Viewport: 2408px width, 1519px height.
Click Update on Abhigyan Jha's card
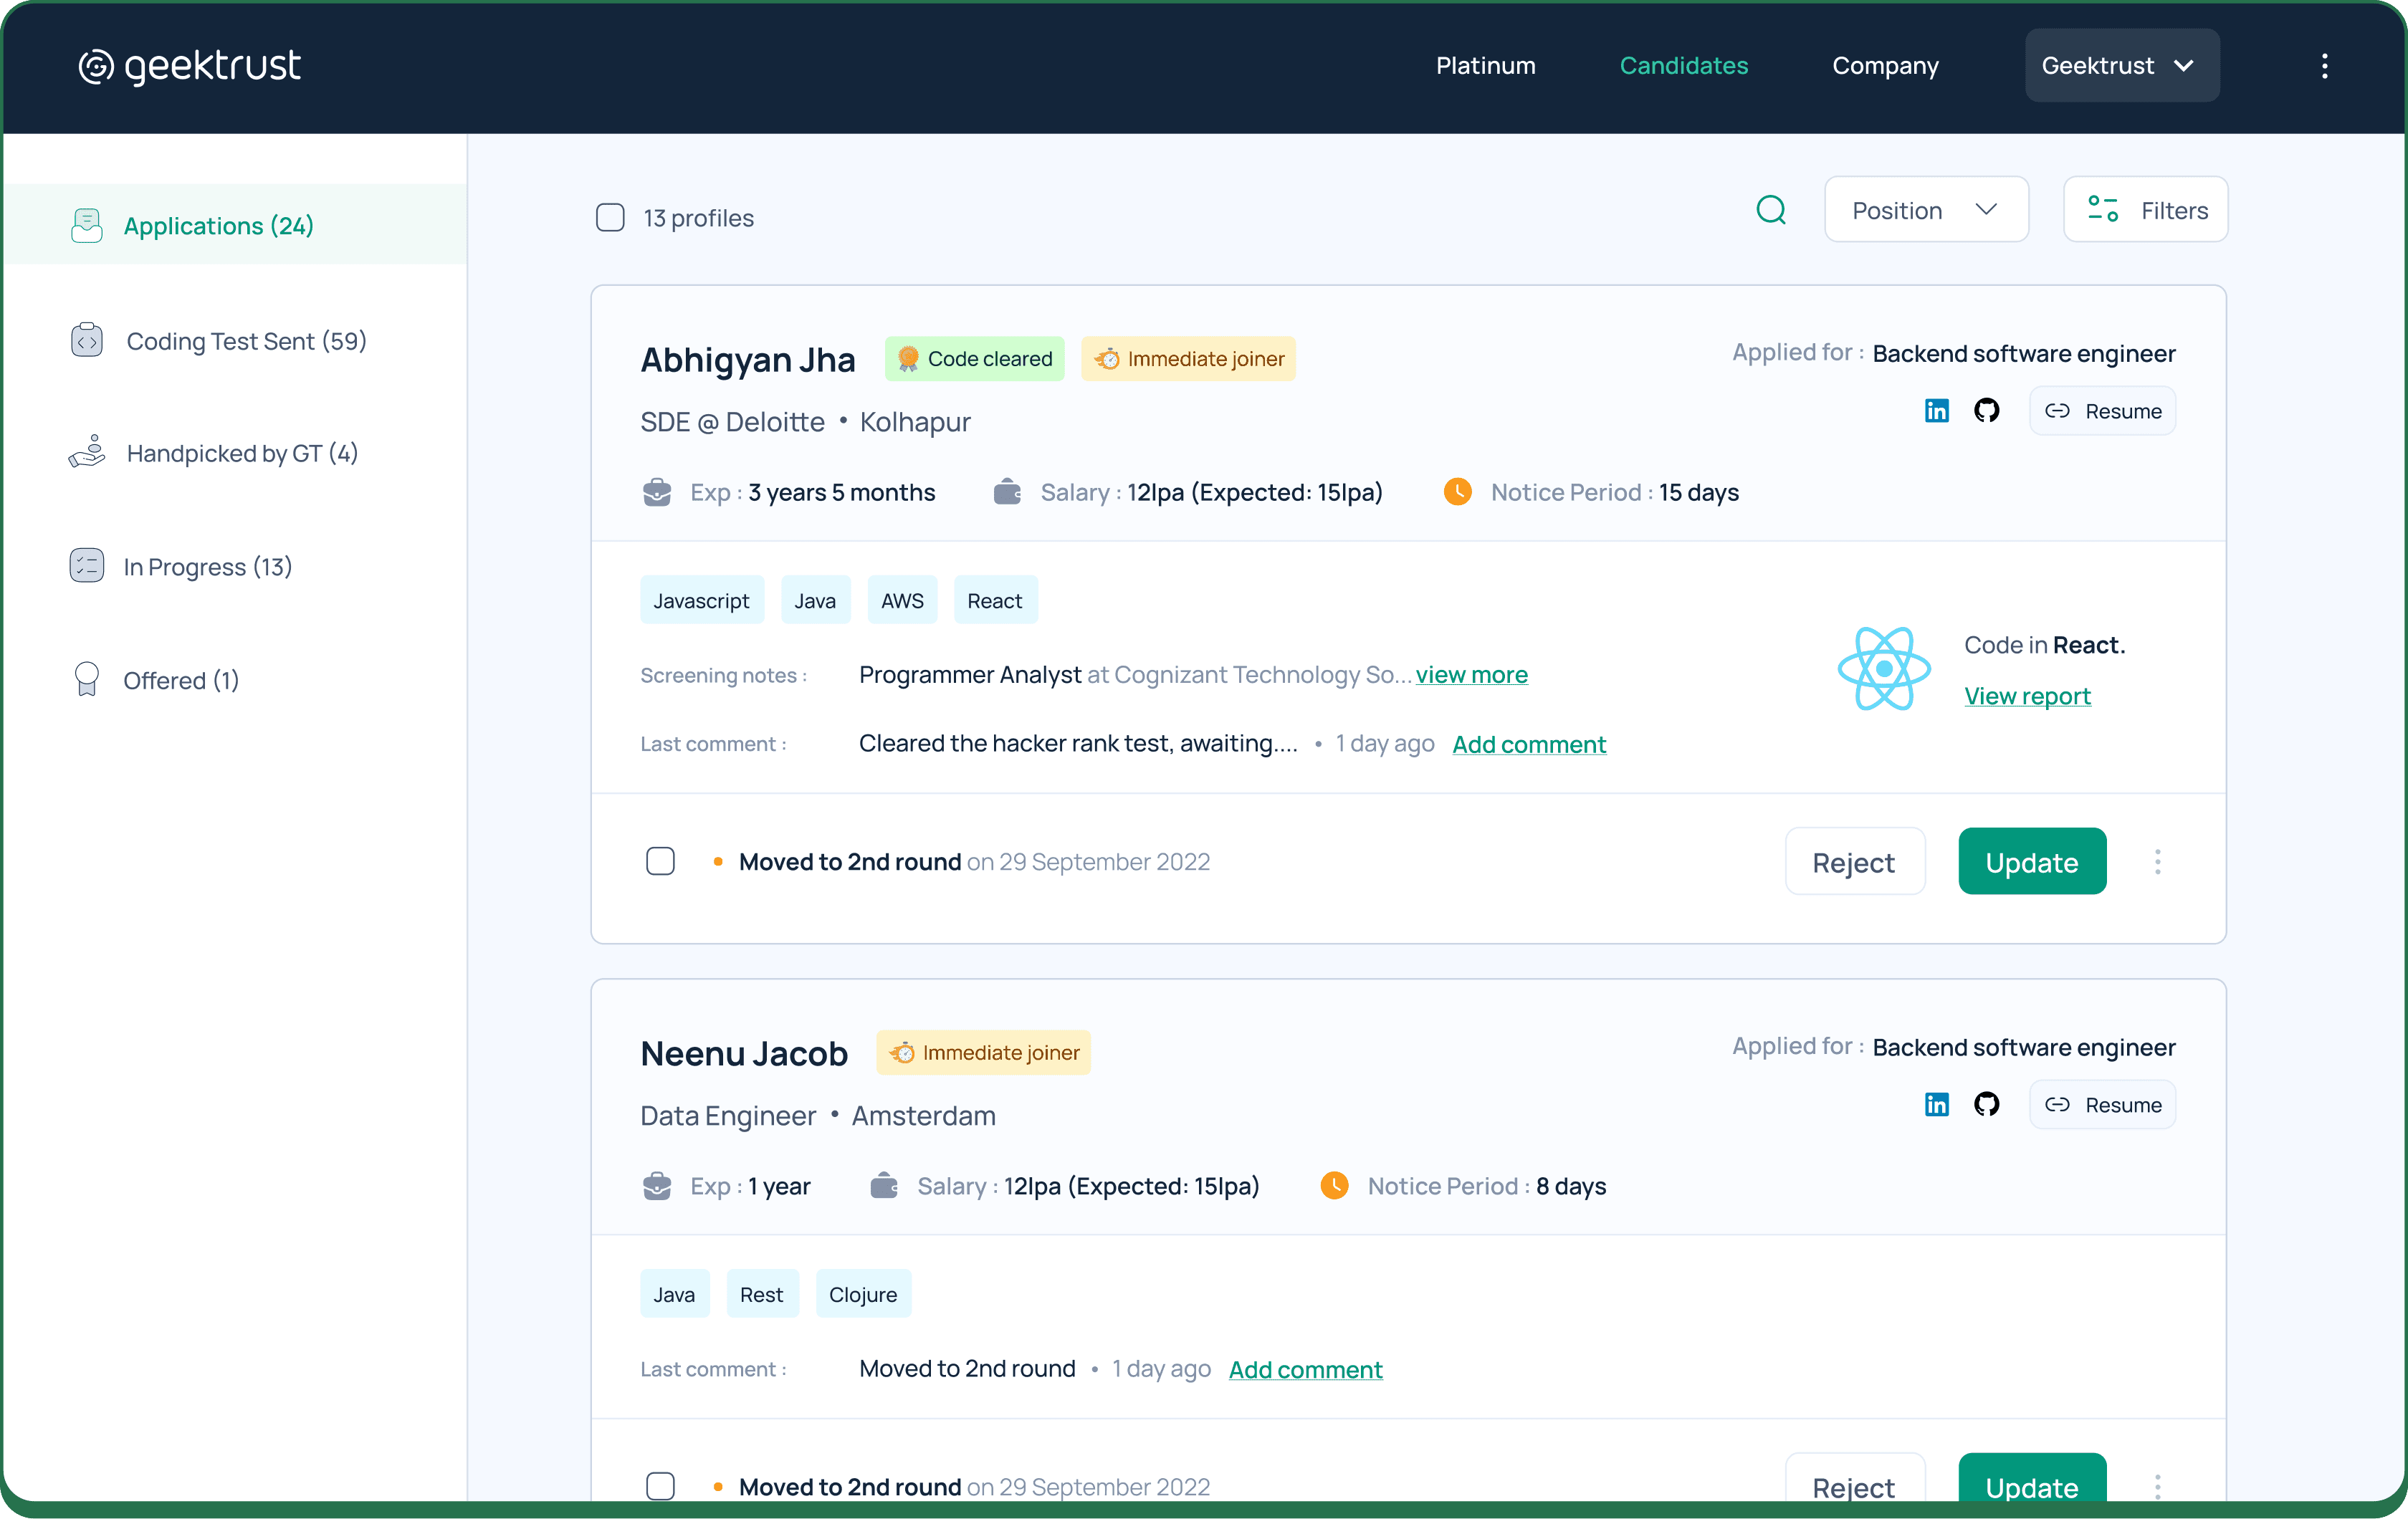(2032, 862)
